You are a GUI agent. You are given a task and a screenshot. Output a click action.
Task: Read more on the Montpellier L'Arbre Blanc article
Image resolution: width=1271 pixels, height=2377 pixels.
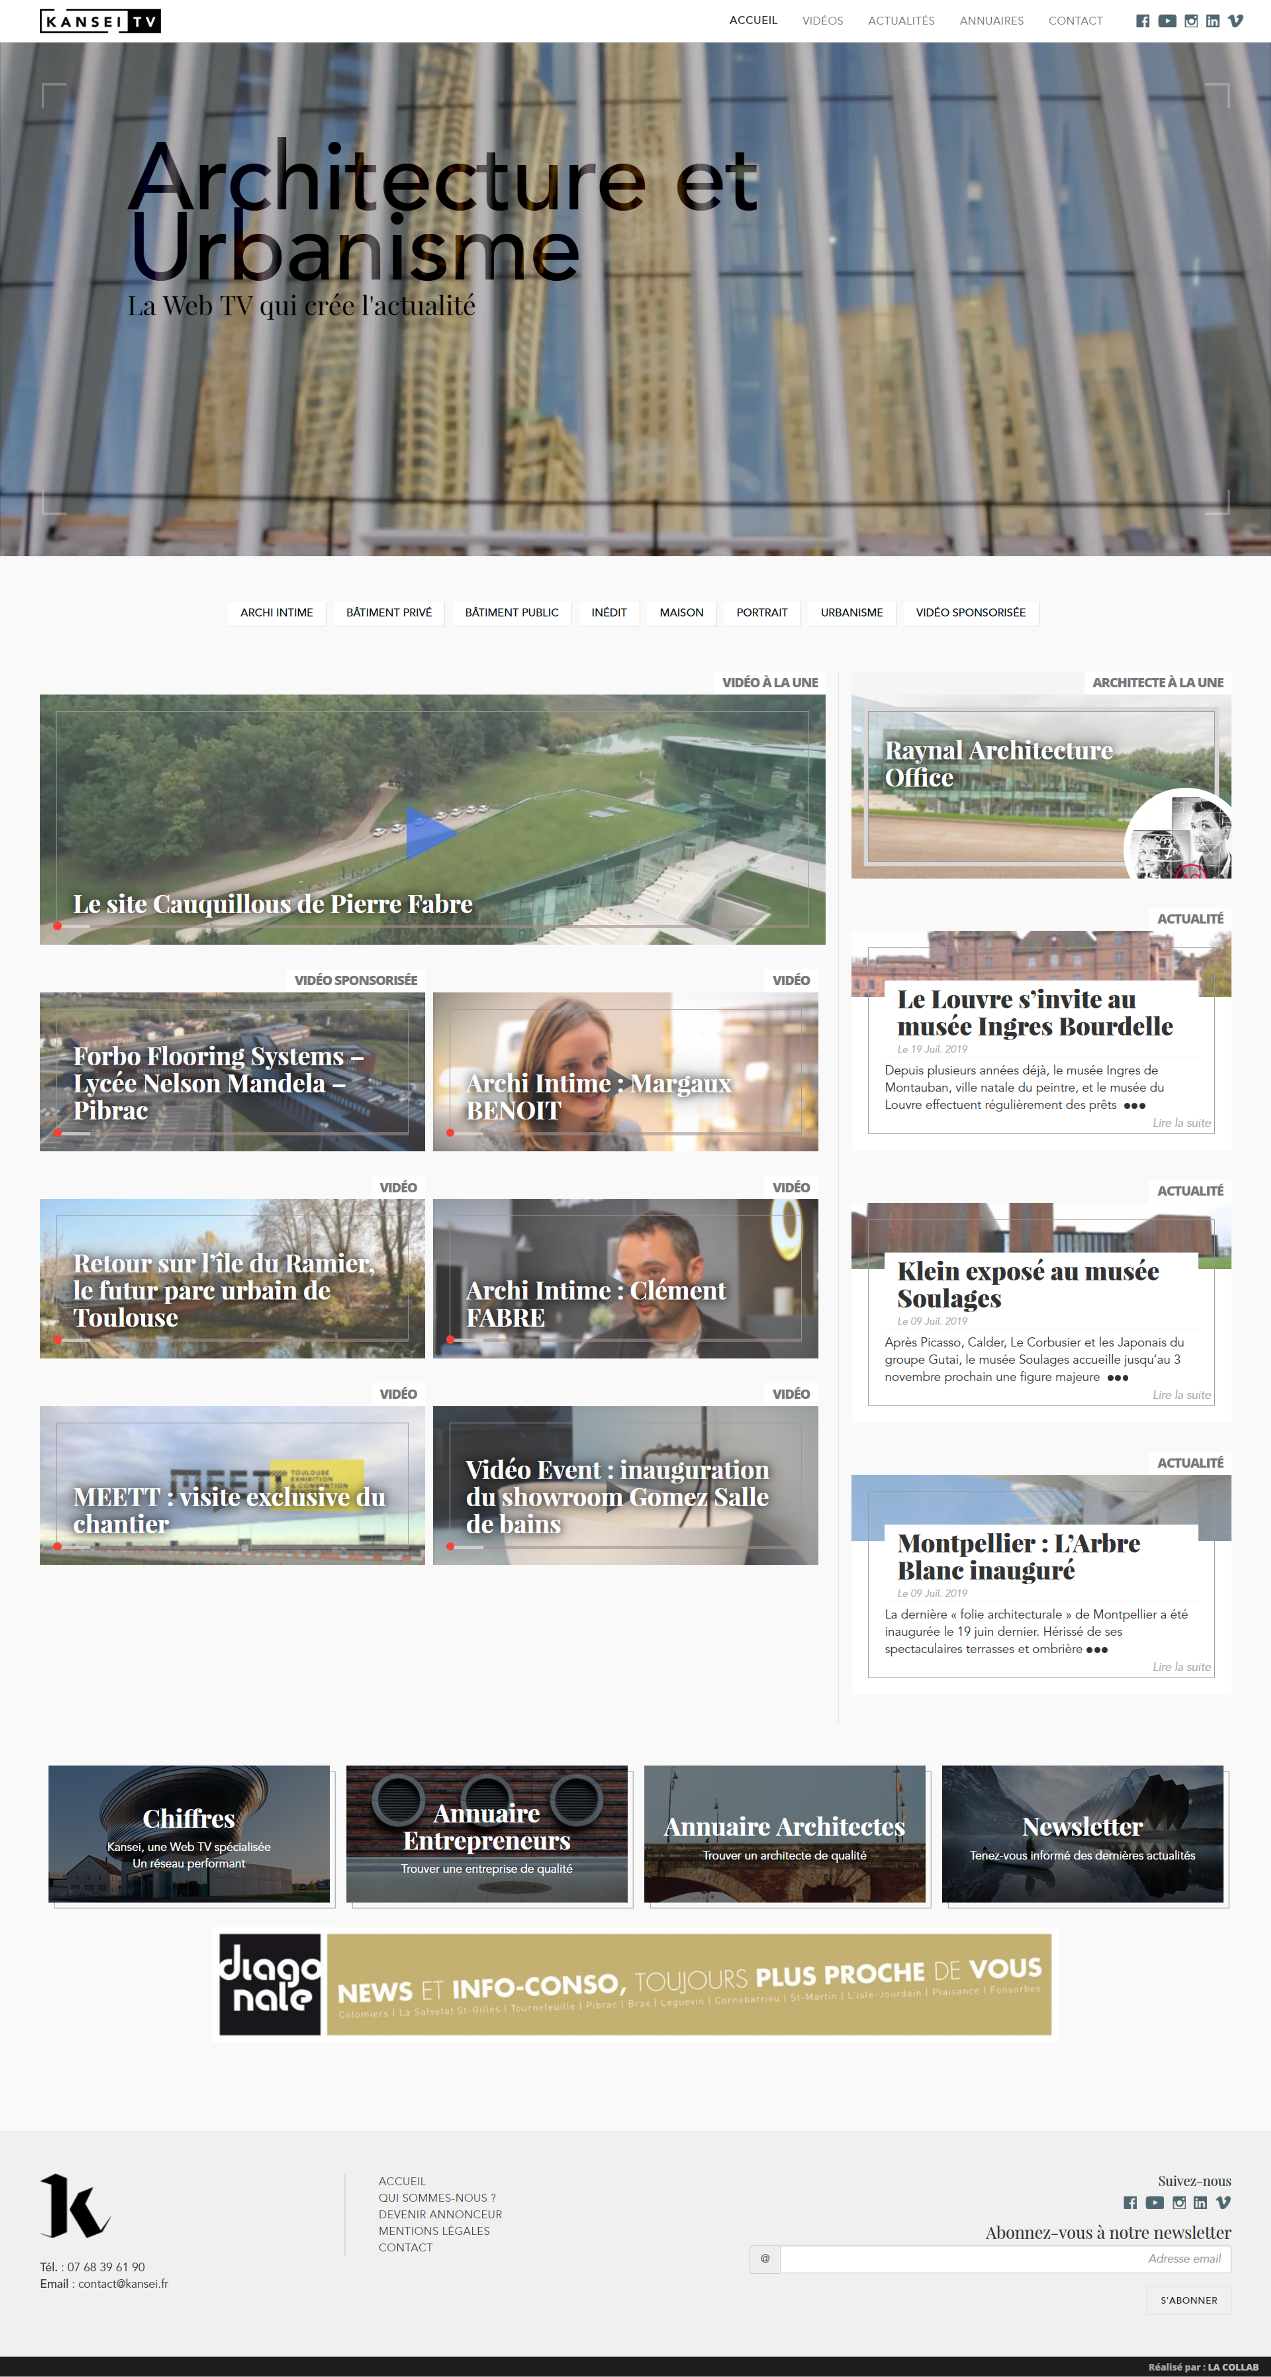tap(1181, 1667)
